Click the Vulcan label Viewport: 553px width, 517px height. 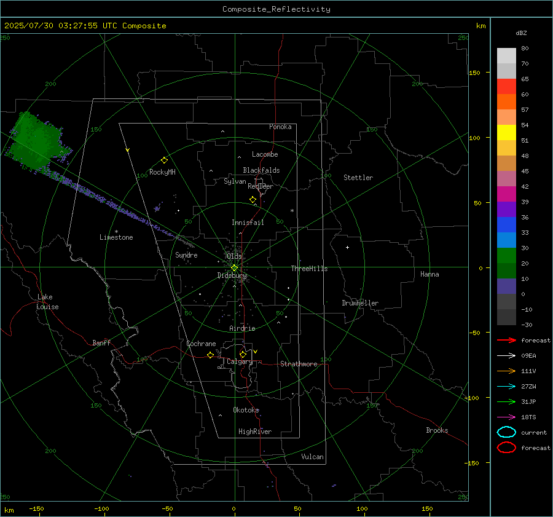(x=313, y=457)
